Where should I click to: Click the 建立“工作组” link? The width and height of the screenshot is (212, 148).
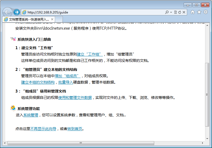click(x=90, y=54)
